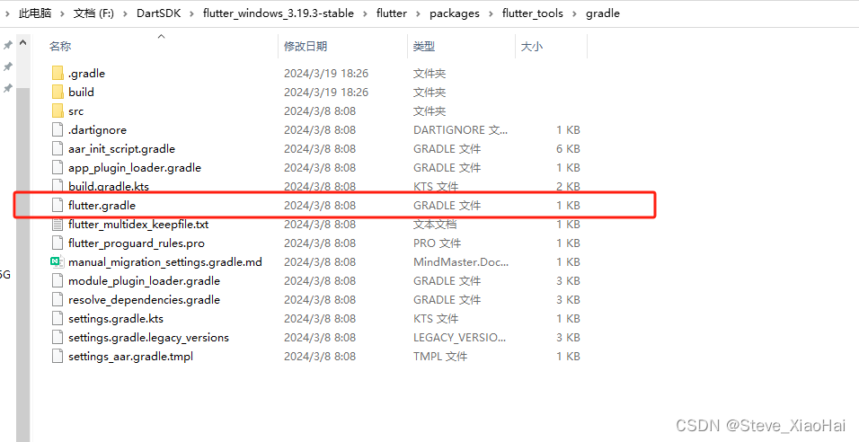Navigate to 此电脑 in the breadcrumb
This screenshot has width=859, height=442.
35,13
